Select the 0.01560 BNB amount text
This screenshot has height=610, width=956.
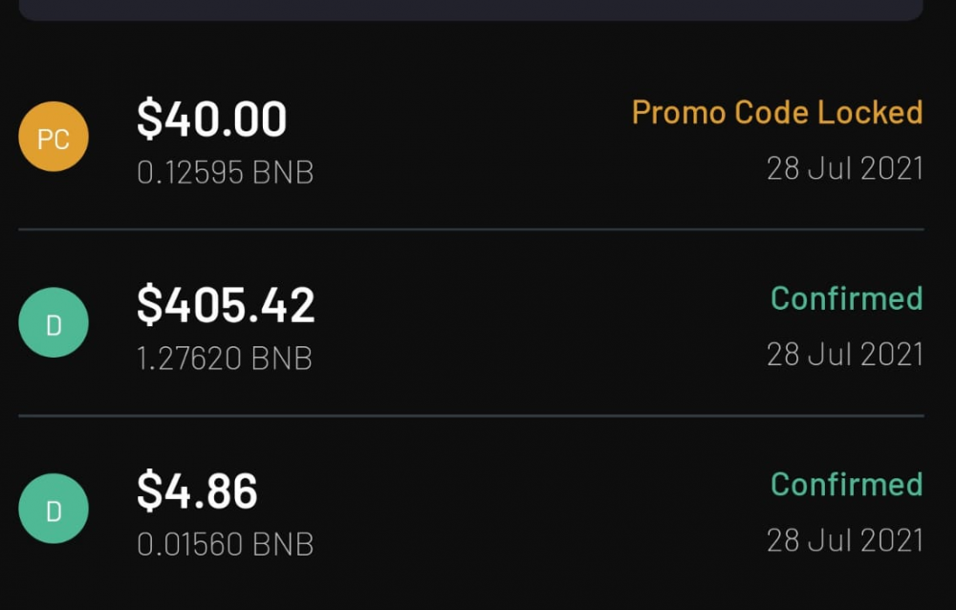click(226, 545)
